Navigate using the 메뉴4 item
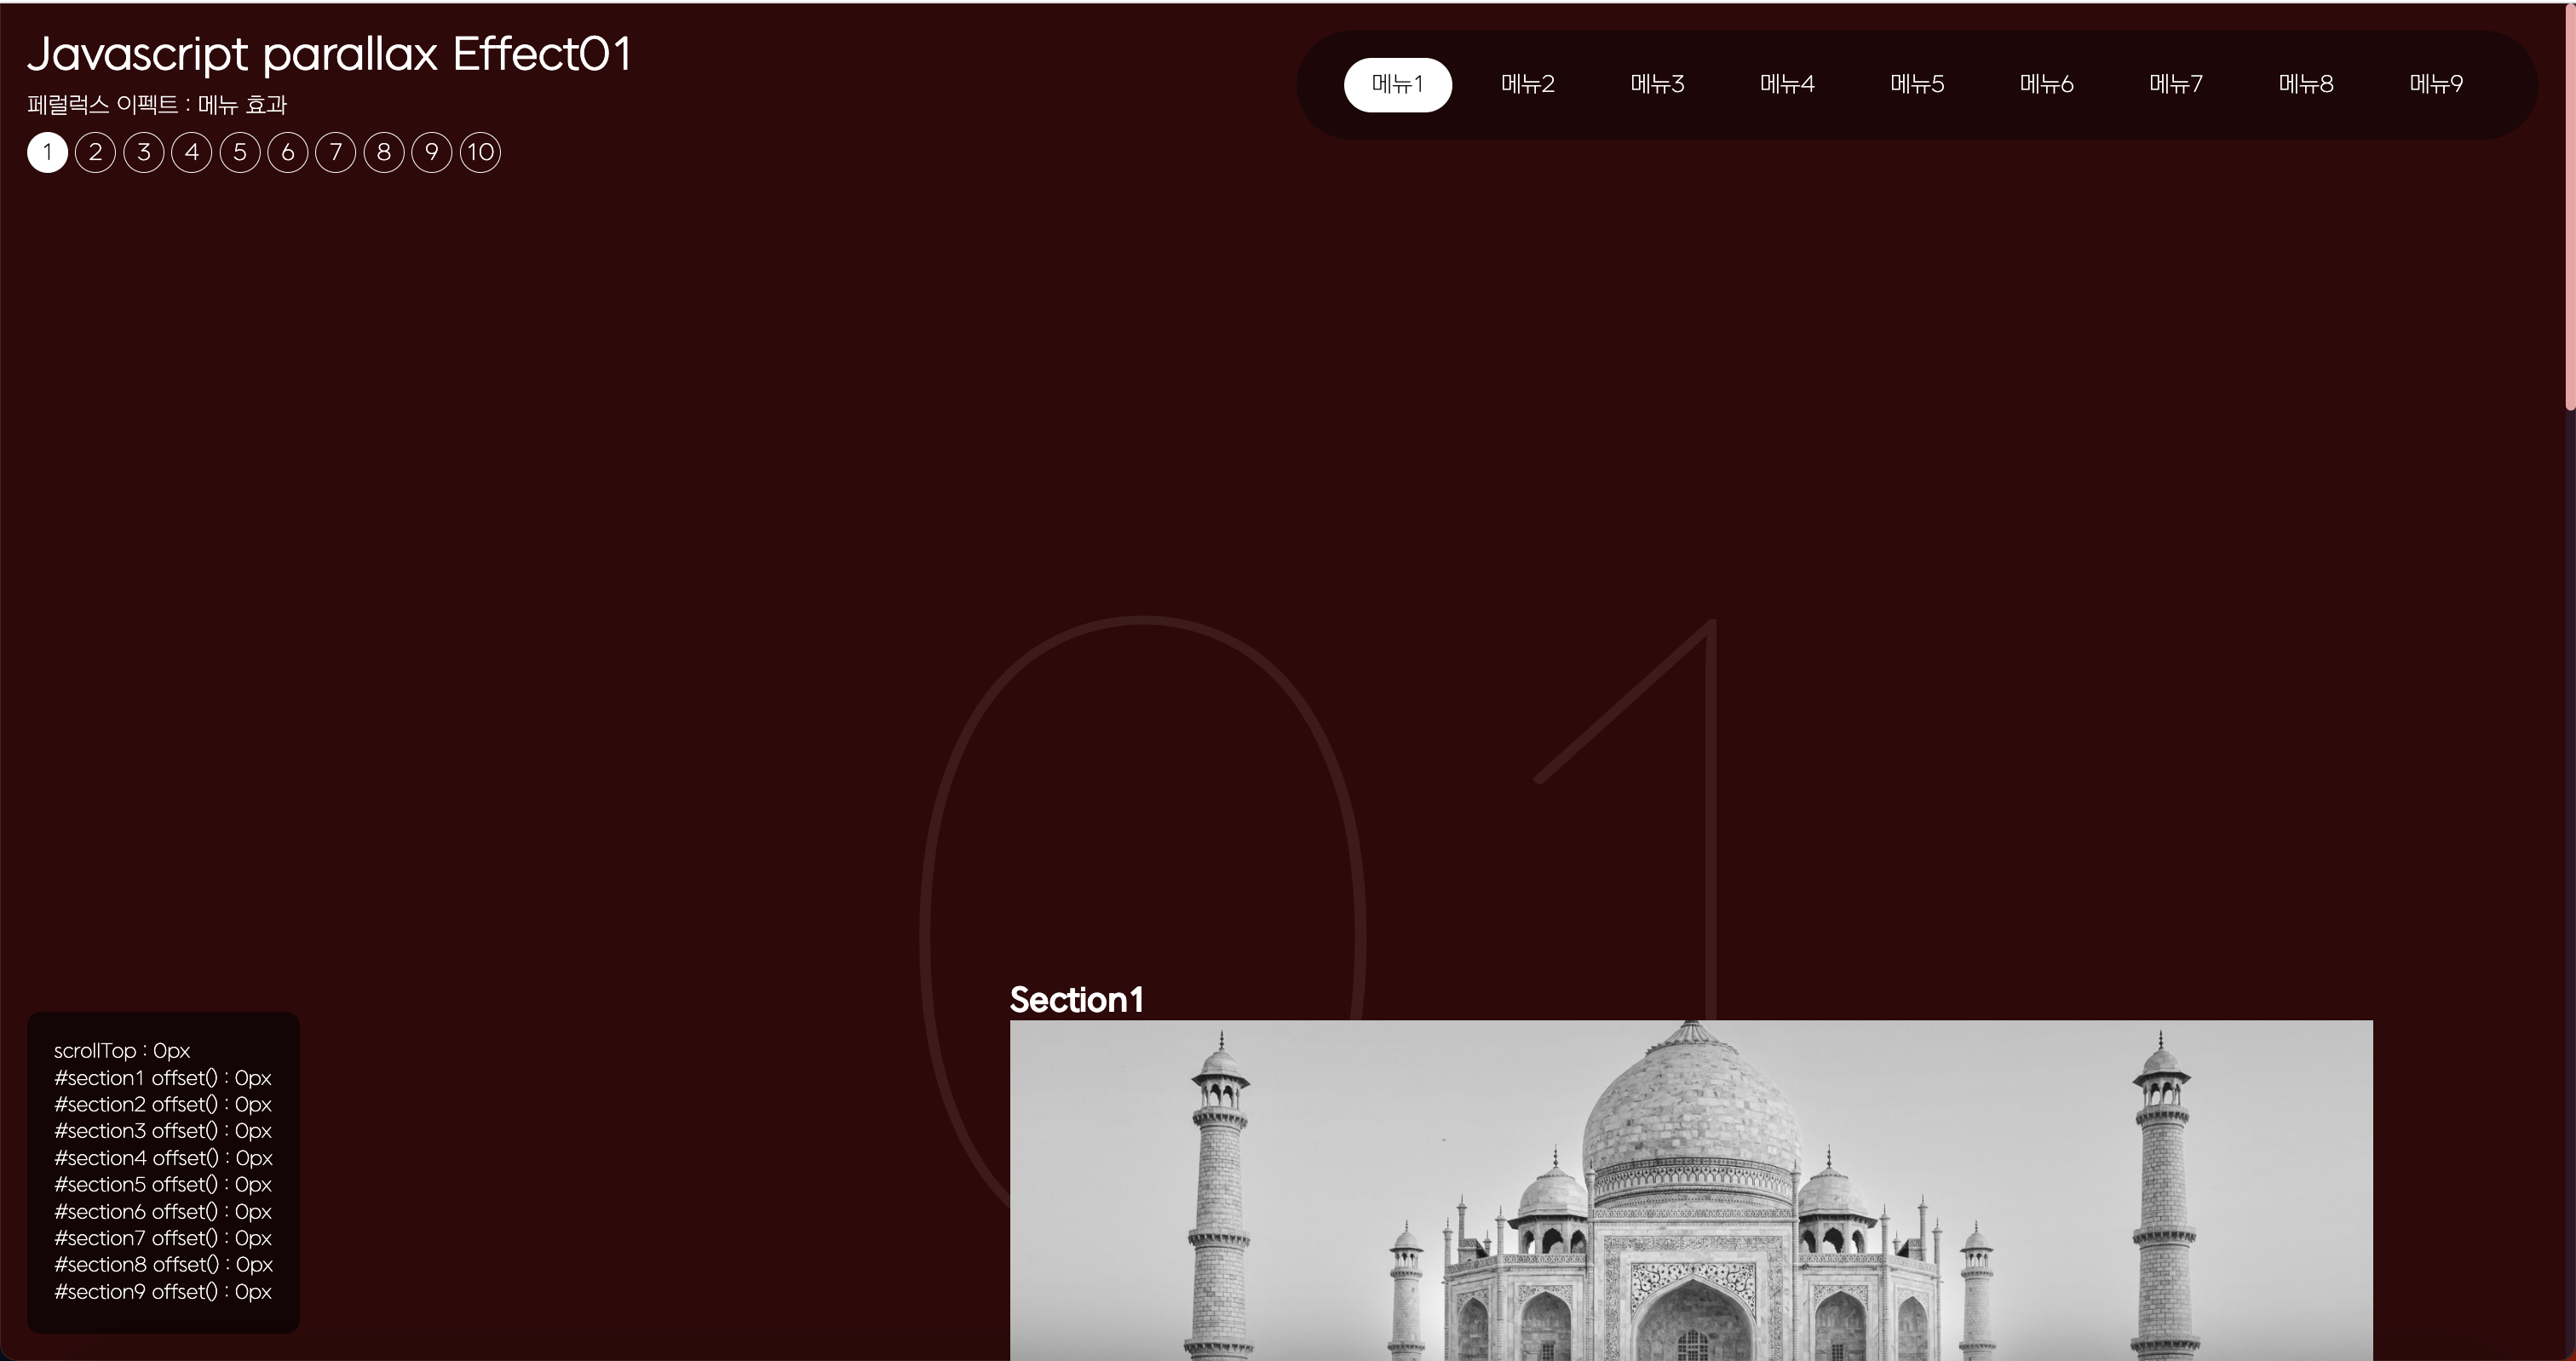 (x=1787, y=84)
